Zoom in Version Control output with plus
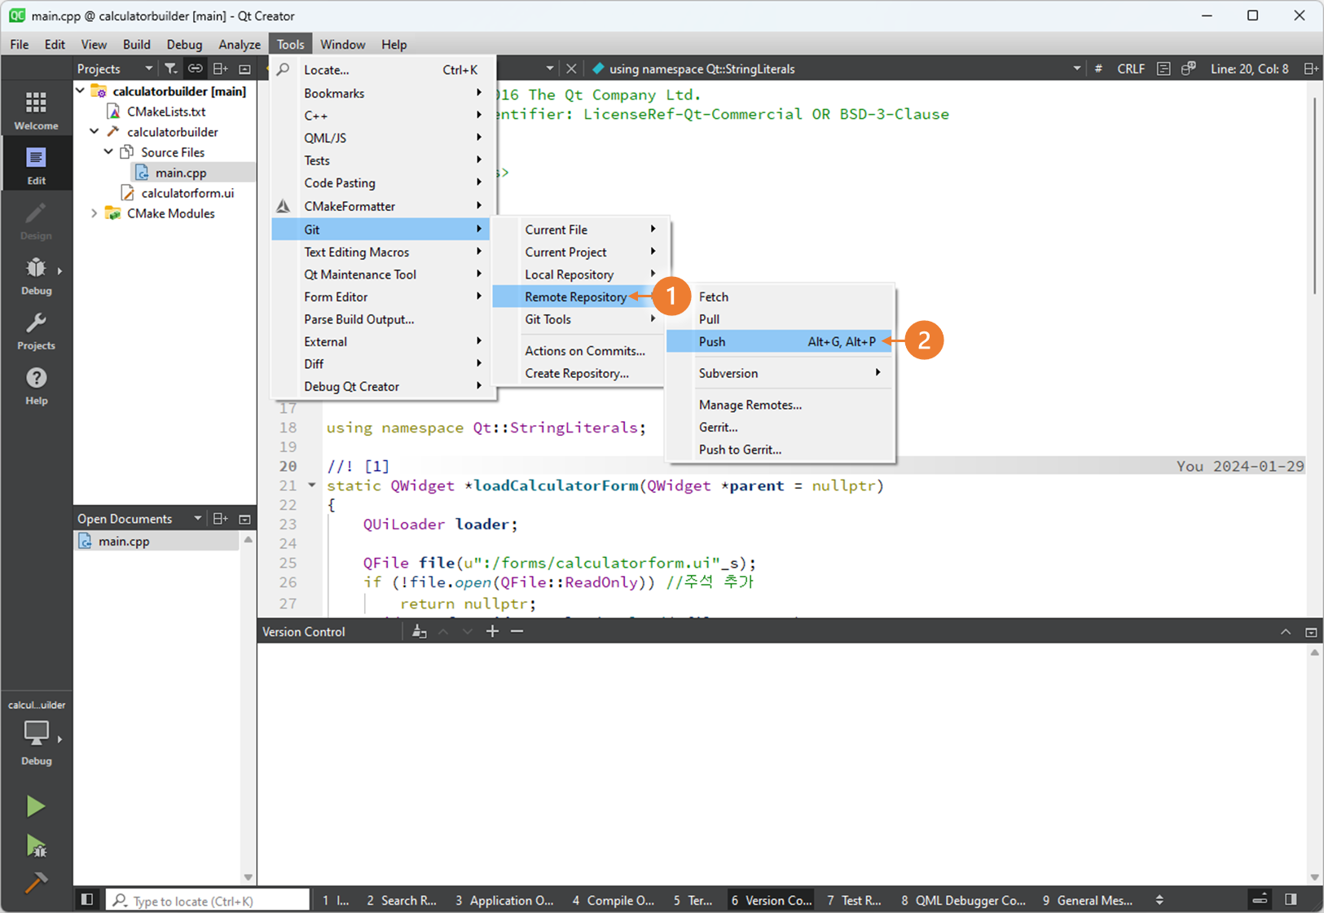1324x913 pixels. pyautogui.click(x=492, y=631)
